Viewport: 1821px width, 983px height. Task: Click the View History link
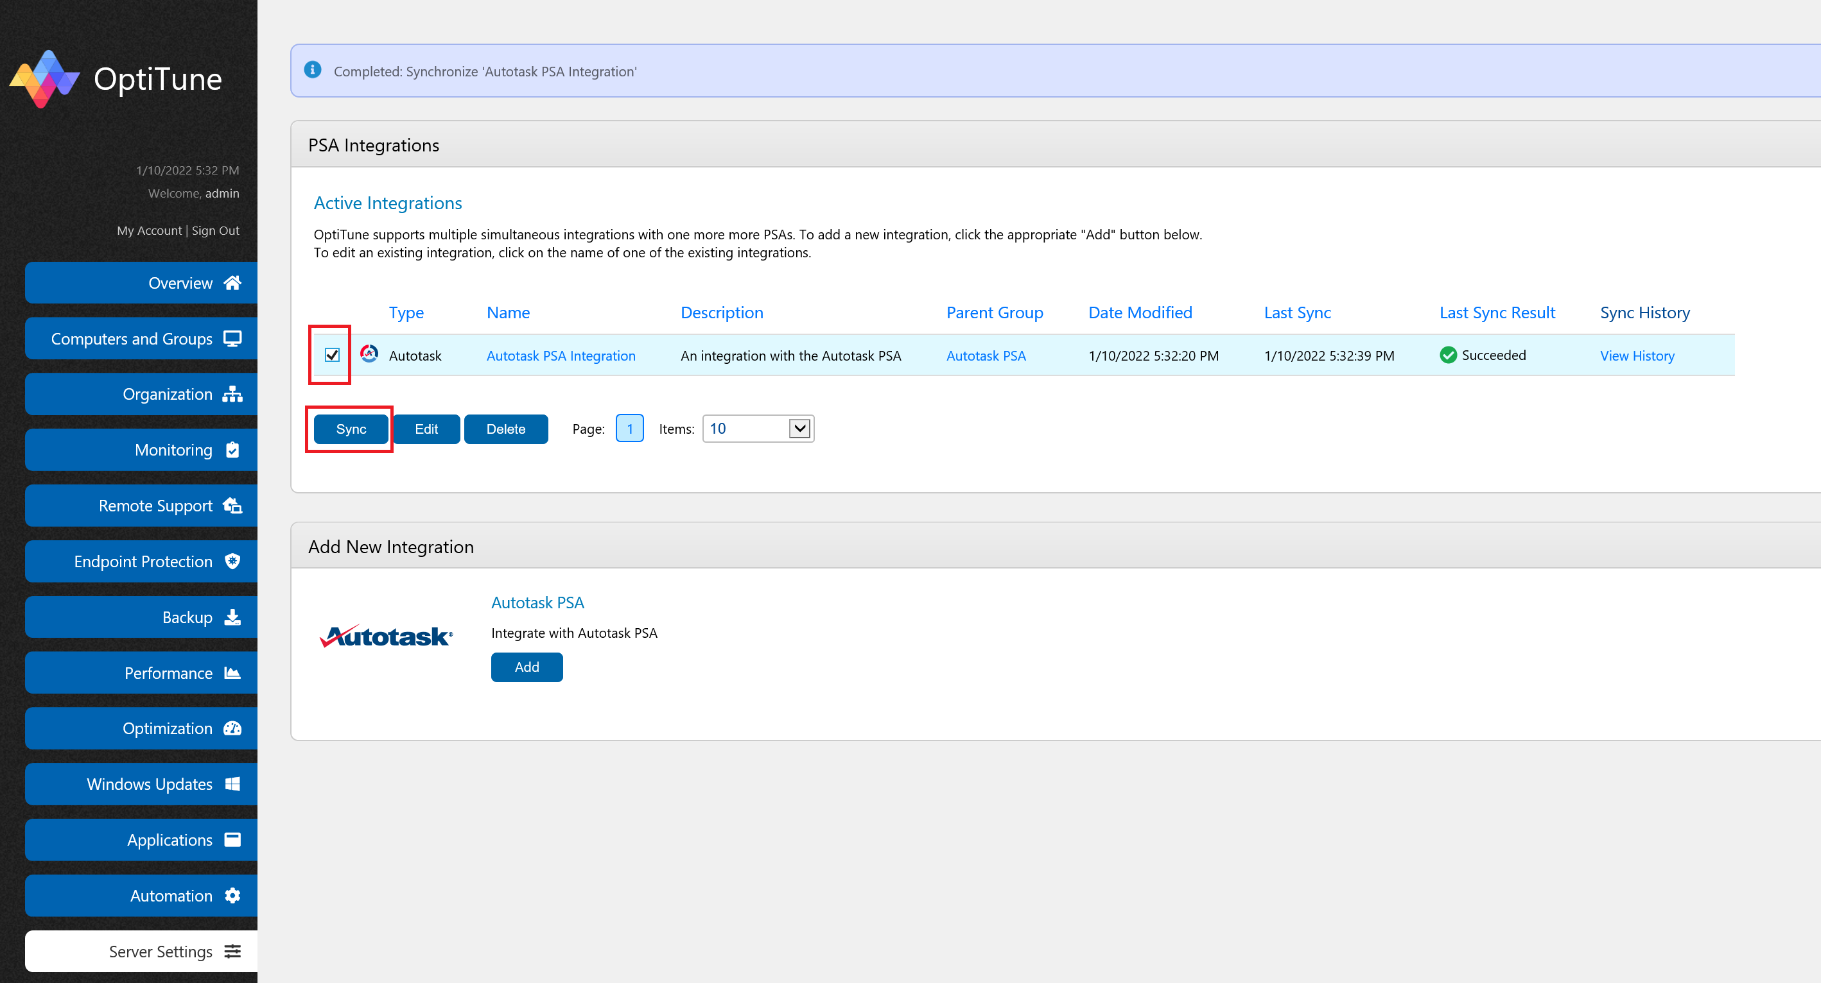click(x=1637, y=356)
